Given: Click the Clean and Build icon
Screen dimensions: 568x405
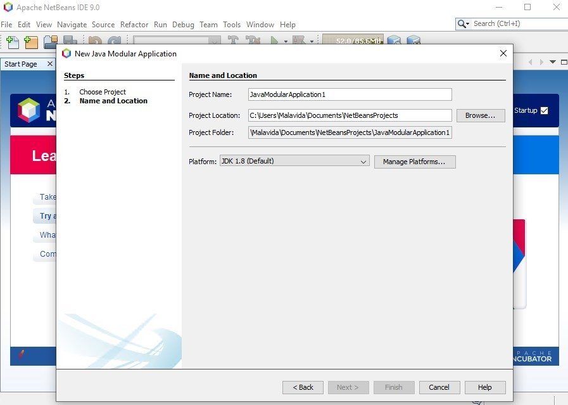Looking at the screenshot, I should 253,40.
